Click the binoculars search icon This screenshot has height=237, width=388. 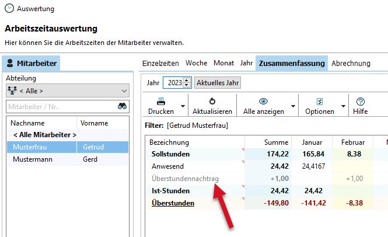click(123, 106)
